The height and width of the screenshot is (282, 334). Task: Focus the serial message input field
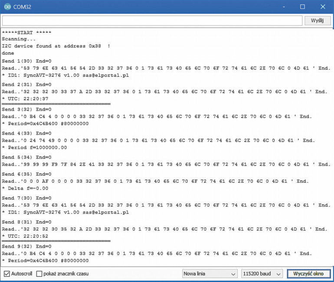point(152,21)
